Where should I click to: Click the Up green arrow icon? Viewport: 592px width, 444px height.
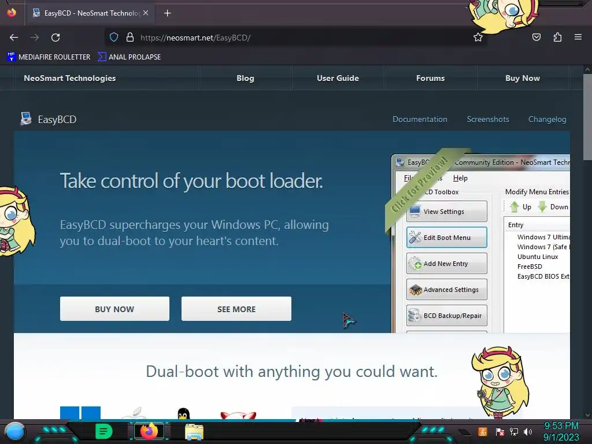pos(514,207)
